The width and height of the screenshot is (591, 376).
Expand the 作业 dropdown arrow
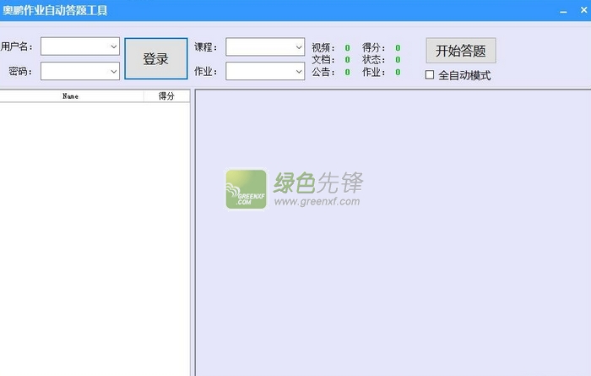pyautogui.click(x=299, y=71)
